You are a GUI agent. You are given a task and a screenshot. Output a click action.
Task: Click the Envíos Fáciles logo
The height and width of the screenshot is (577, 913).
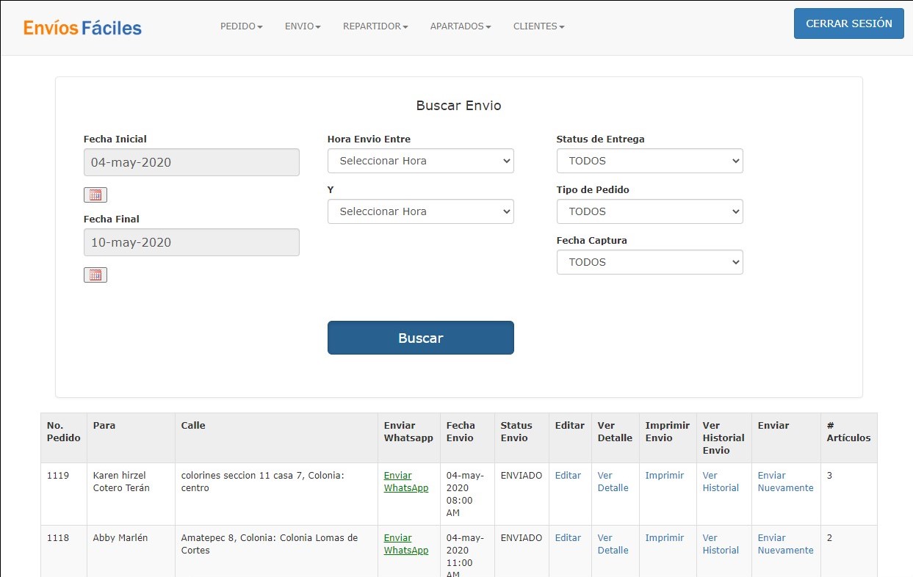tap(82, 27)
